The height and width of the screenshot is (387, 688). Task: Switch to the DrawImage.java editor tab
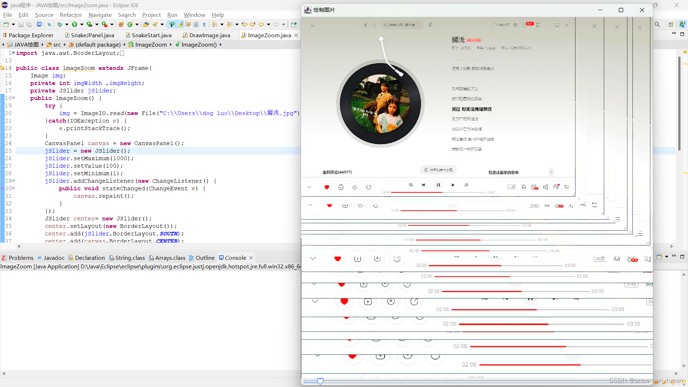coord(209,35)
